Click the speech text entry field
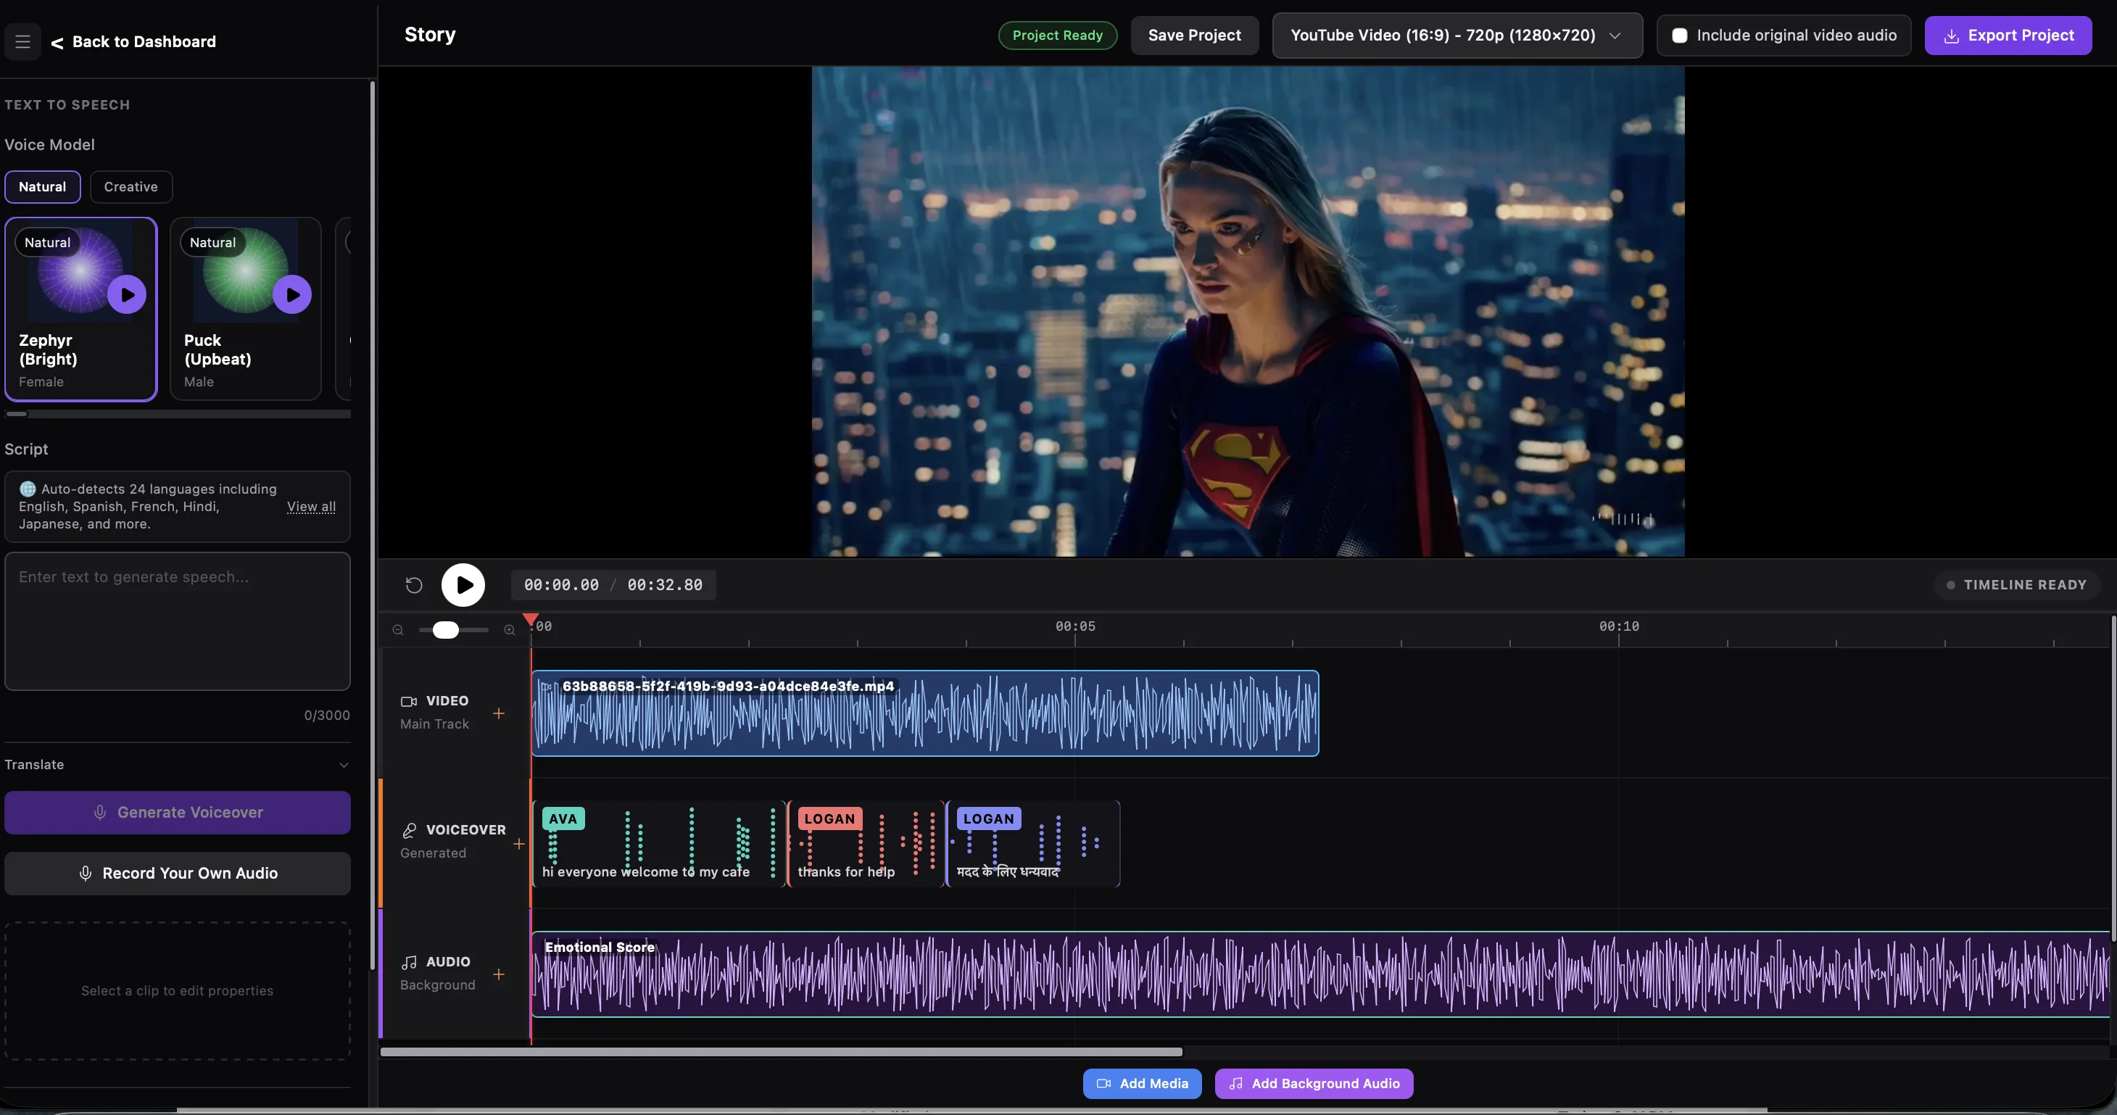This screenshot has height=1115, width=2117. click(178, 622)
